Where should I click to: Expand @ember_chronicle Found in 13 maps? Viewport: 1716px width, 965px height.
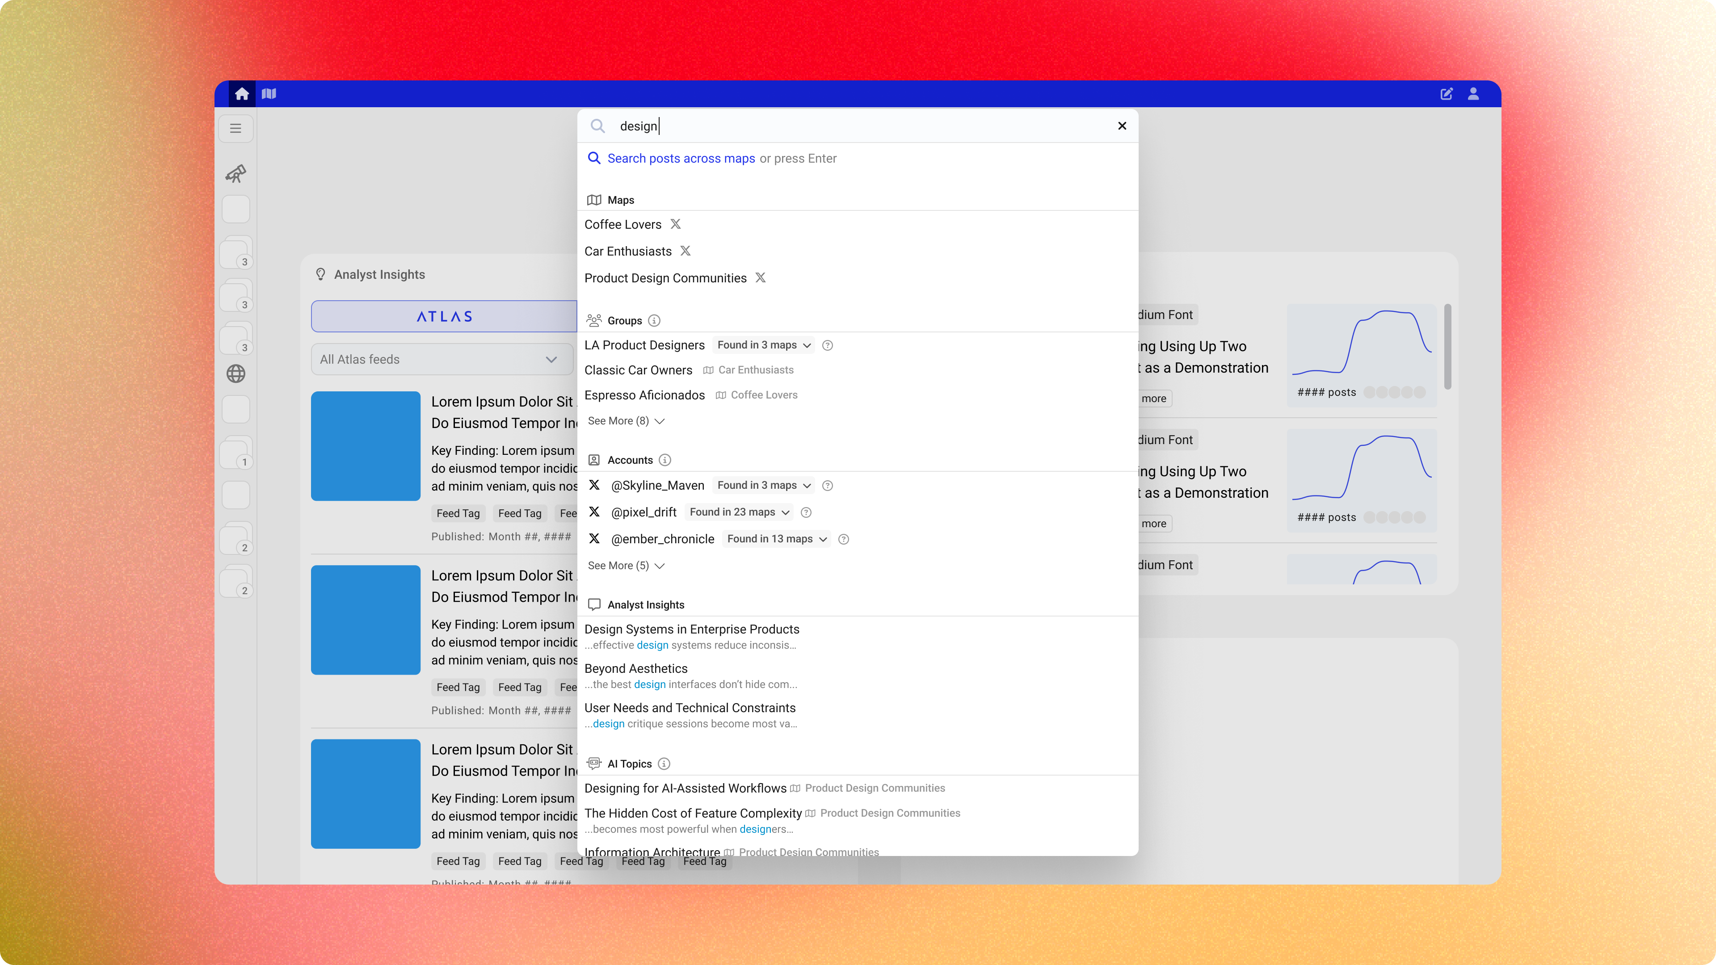(777, 539)
